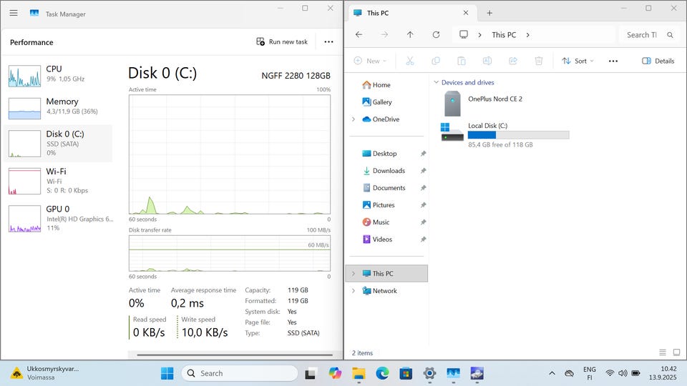687x386 pixels.
Task: Click the Paste clipboard icon
Action: point(462,61)
